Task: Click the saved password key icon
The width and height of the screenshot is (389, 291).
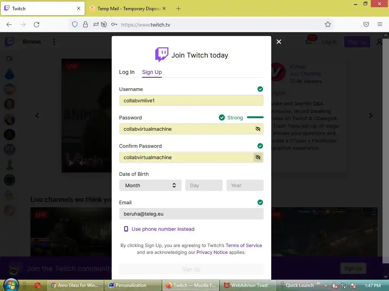Action: point(114,24)
